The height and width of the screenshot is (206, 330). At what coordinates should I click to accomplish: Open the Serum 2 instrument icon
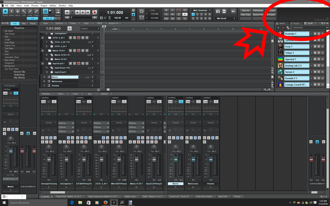tap(280, 72)
